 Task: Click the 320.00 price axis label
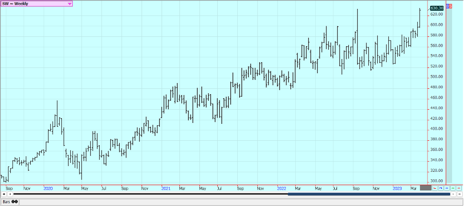coord(436,170)
